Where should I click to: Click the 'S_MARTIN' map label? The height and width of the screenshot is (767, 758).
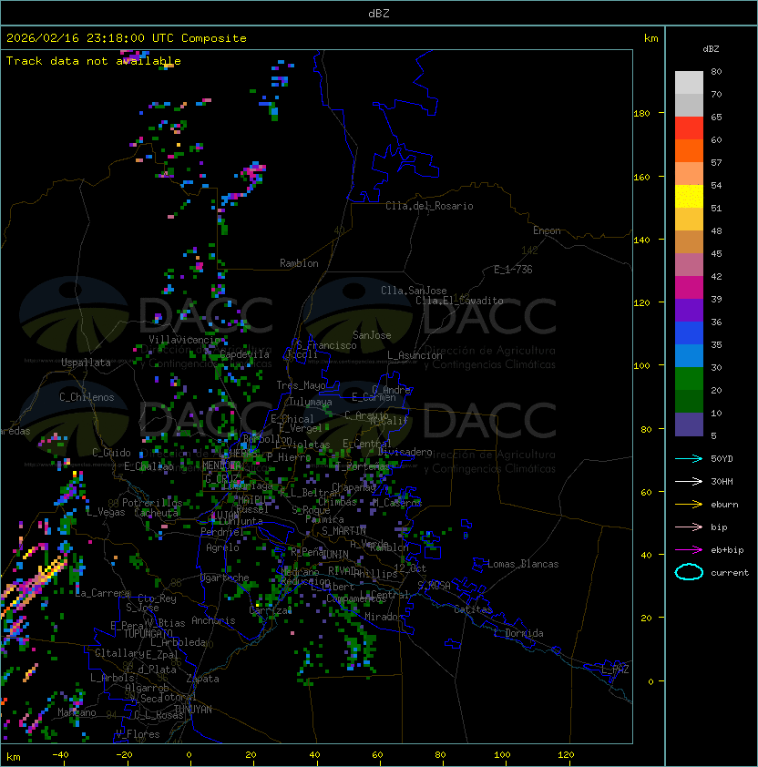[344, 530]
